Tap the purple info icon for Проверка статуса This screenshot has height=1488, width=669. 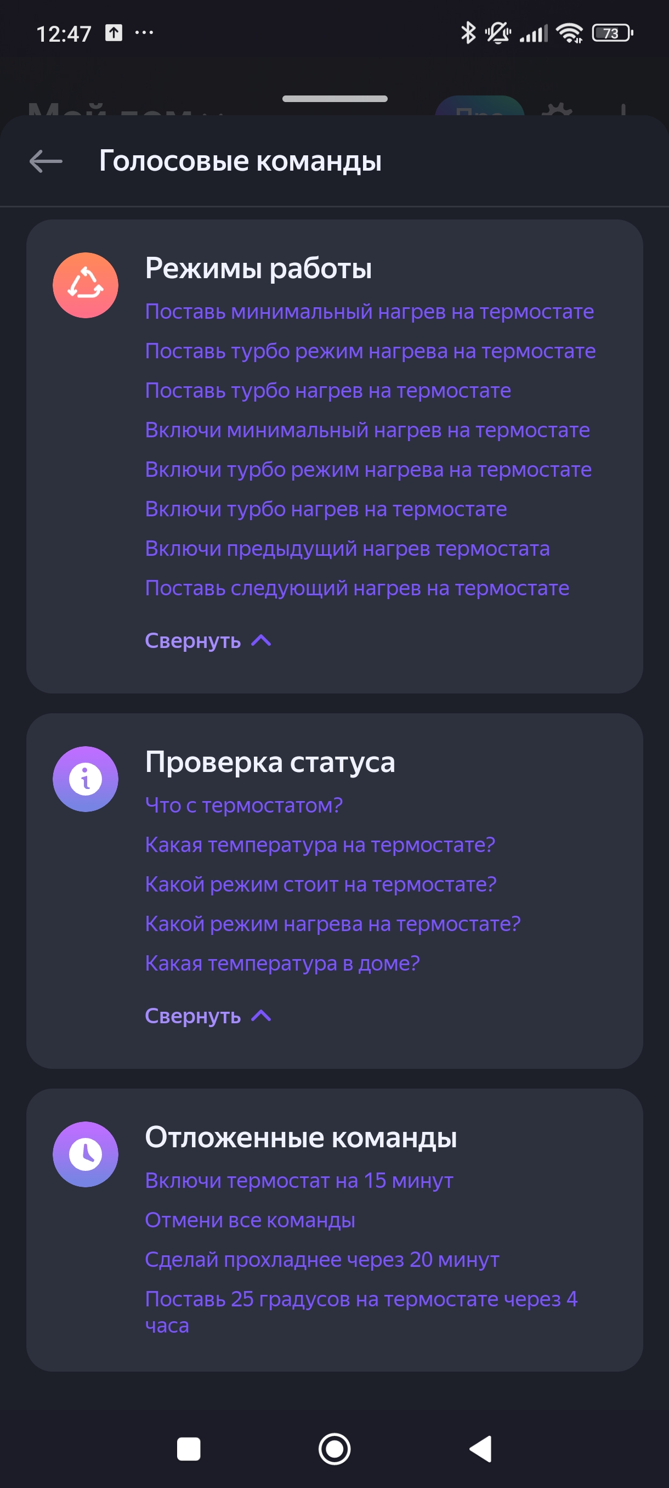click(x=86, y=779)
